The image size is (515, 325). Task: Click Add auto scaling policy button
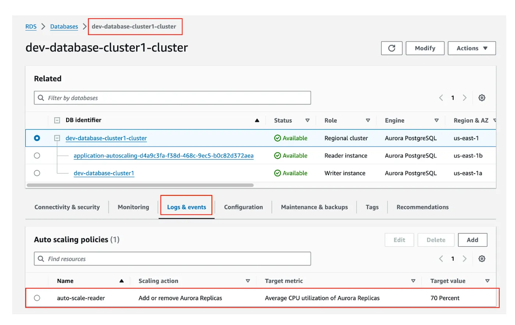coord(473,240)
